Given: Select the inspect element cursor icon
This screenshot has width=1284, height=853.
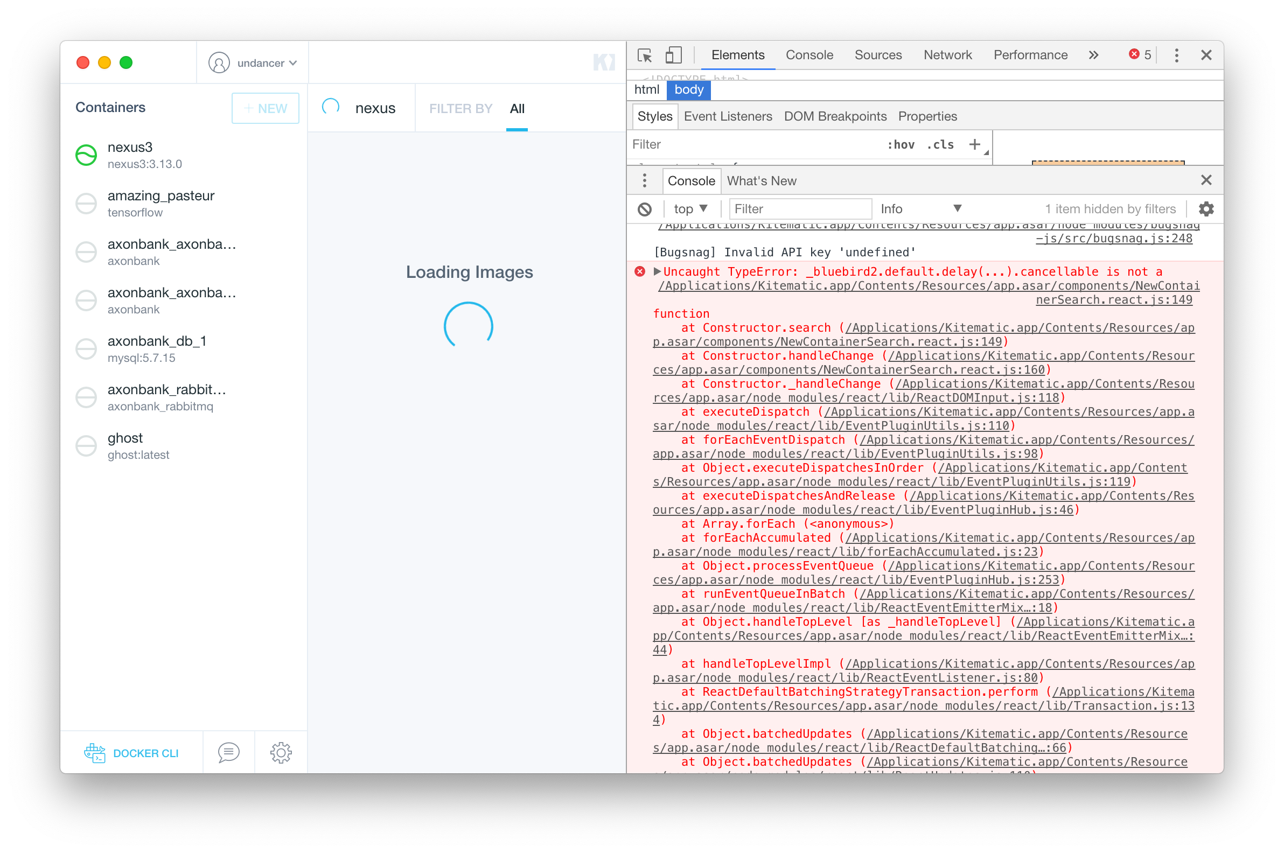Looking at the screenshot, I should 645,55.
